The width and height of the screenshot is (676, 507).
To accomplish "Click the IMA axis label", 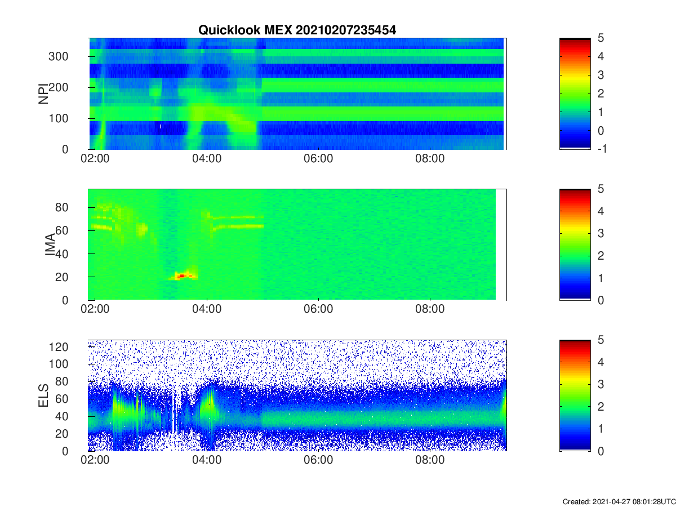I will (x=51, y=244).
